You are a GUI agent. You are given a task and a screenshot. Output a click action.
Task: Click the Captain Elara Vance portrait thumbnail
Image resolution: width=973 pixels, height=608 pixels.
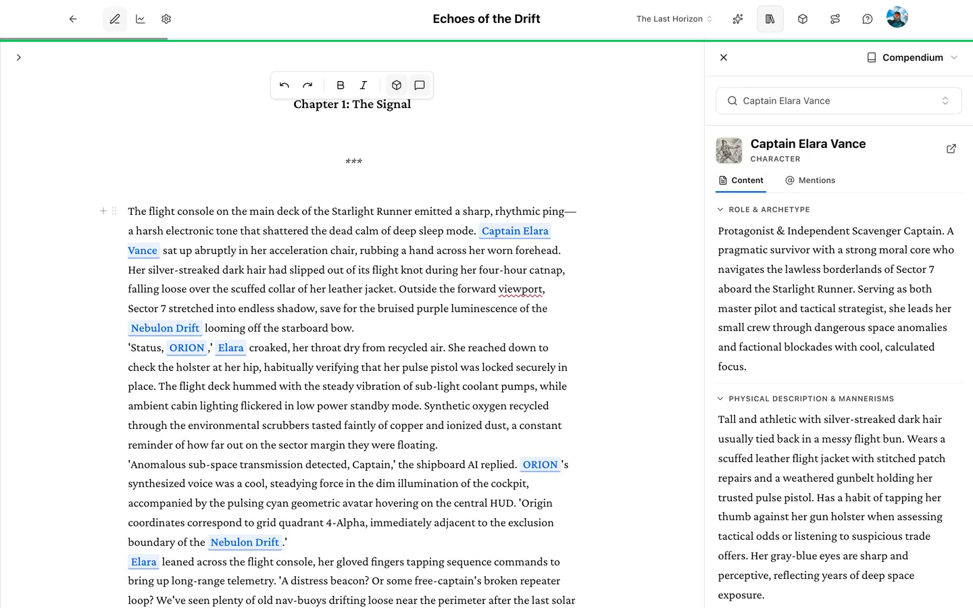[729, 151]
